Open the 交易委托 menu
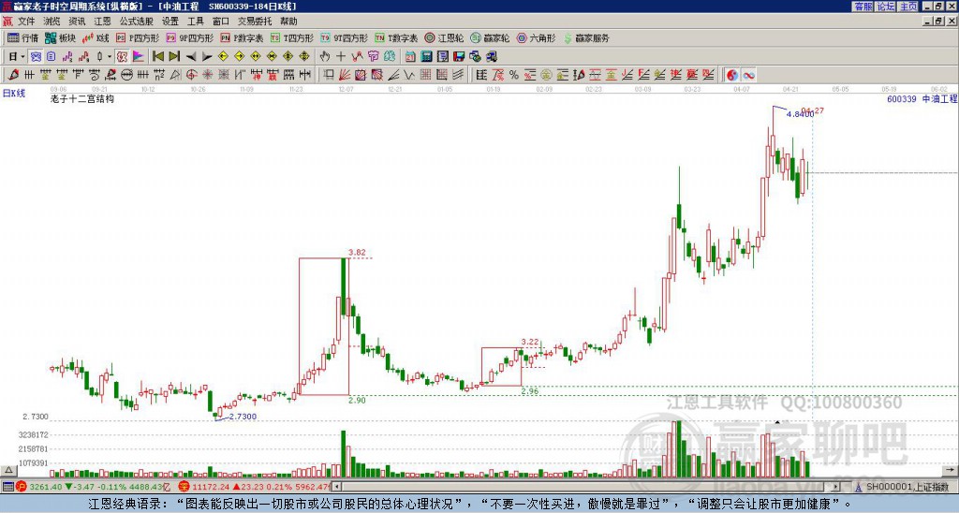Viewport: 959px width, 513px height. (x=255, y=22)
